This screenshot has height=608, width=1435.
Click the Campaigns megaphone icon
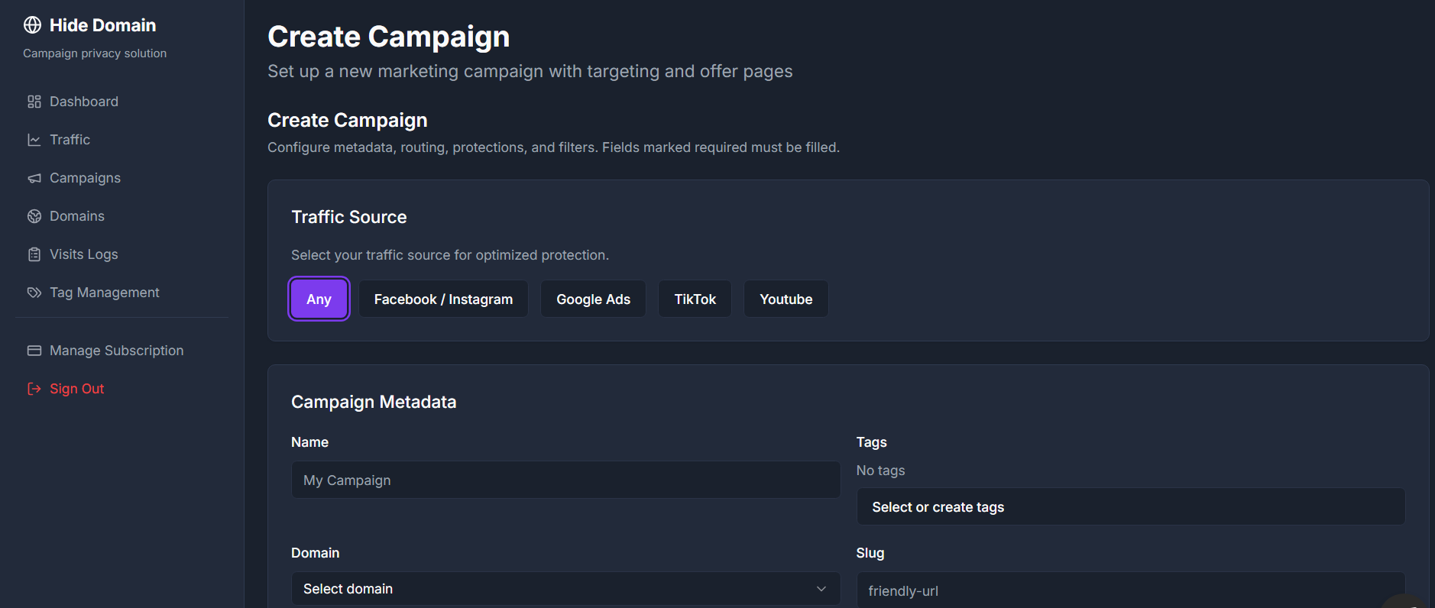[x=34, y=178]
